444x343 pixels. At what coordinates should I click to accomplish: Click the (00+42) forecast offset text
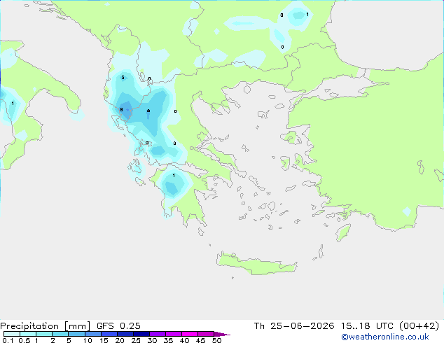(x=419, y=326)
